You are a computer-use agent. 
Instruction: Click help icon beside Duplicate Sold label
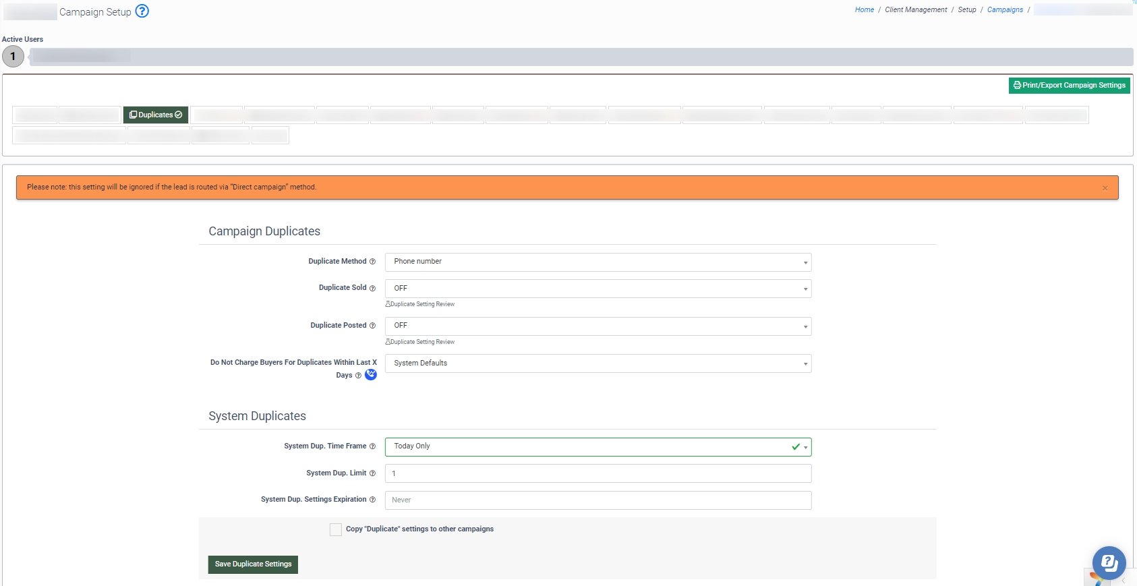[372, 288]
